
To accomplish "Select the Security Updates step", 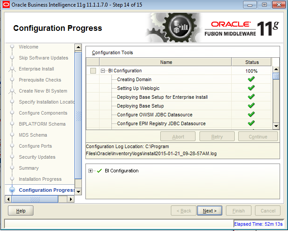I will tap(37, 157).
